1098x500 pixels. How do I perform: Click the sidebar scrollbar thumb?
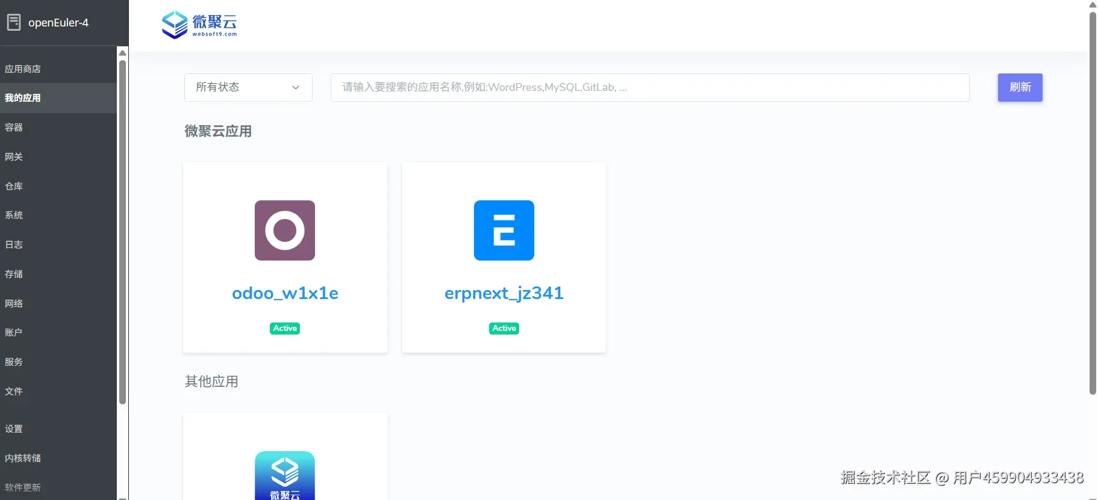coord(123,232)
